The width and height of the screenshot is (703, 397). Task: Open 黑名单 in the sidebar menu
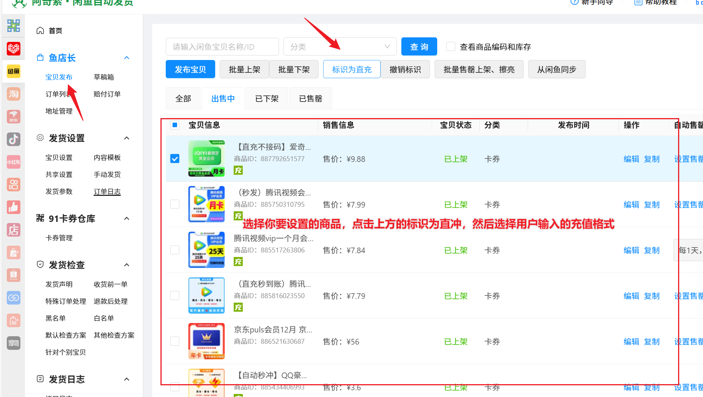(x=55, y=318)
